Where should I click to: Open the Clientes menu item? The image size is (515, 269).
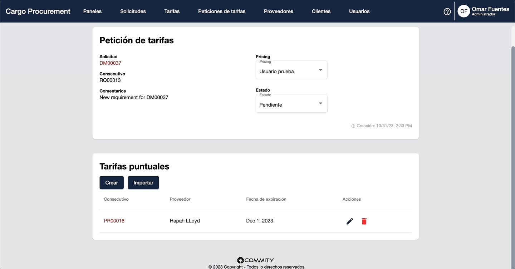321,11
